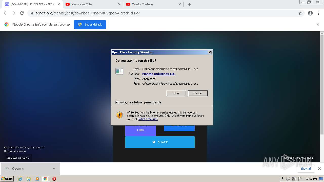The image size is (324, 182).
Task: Uncheck Always ask before opening this file
Action: [x=117, y=102]
